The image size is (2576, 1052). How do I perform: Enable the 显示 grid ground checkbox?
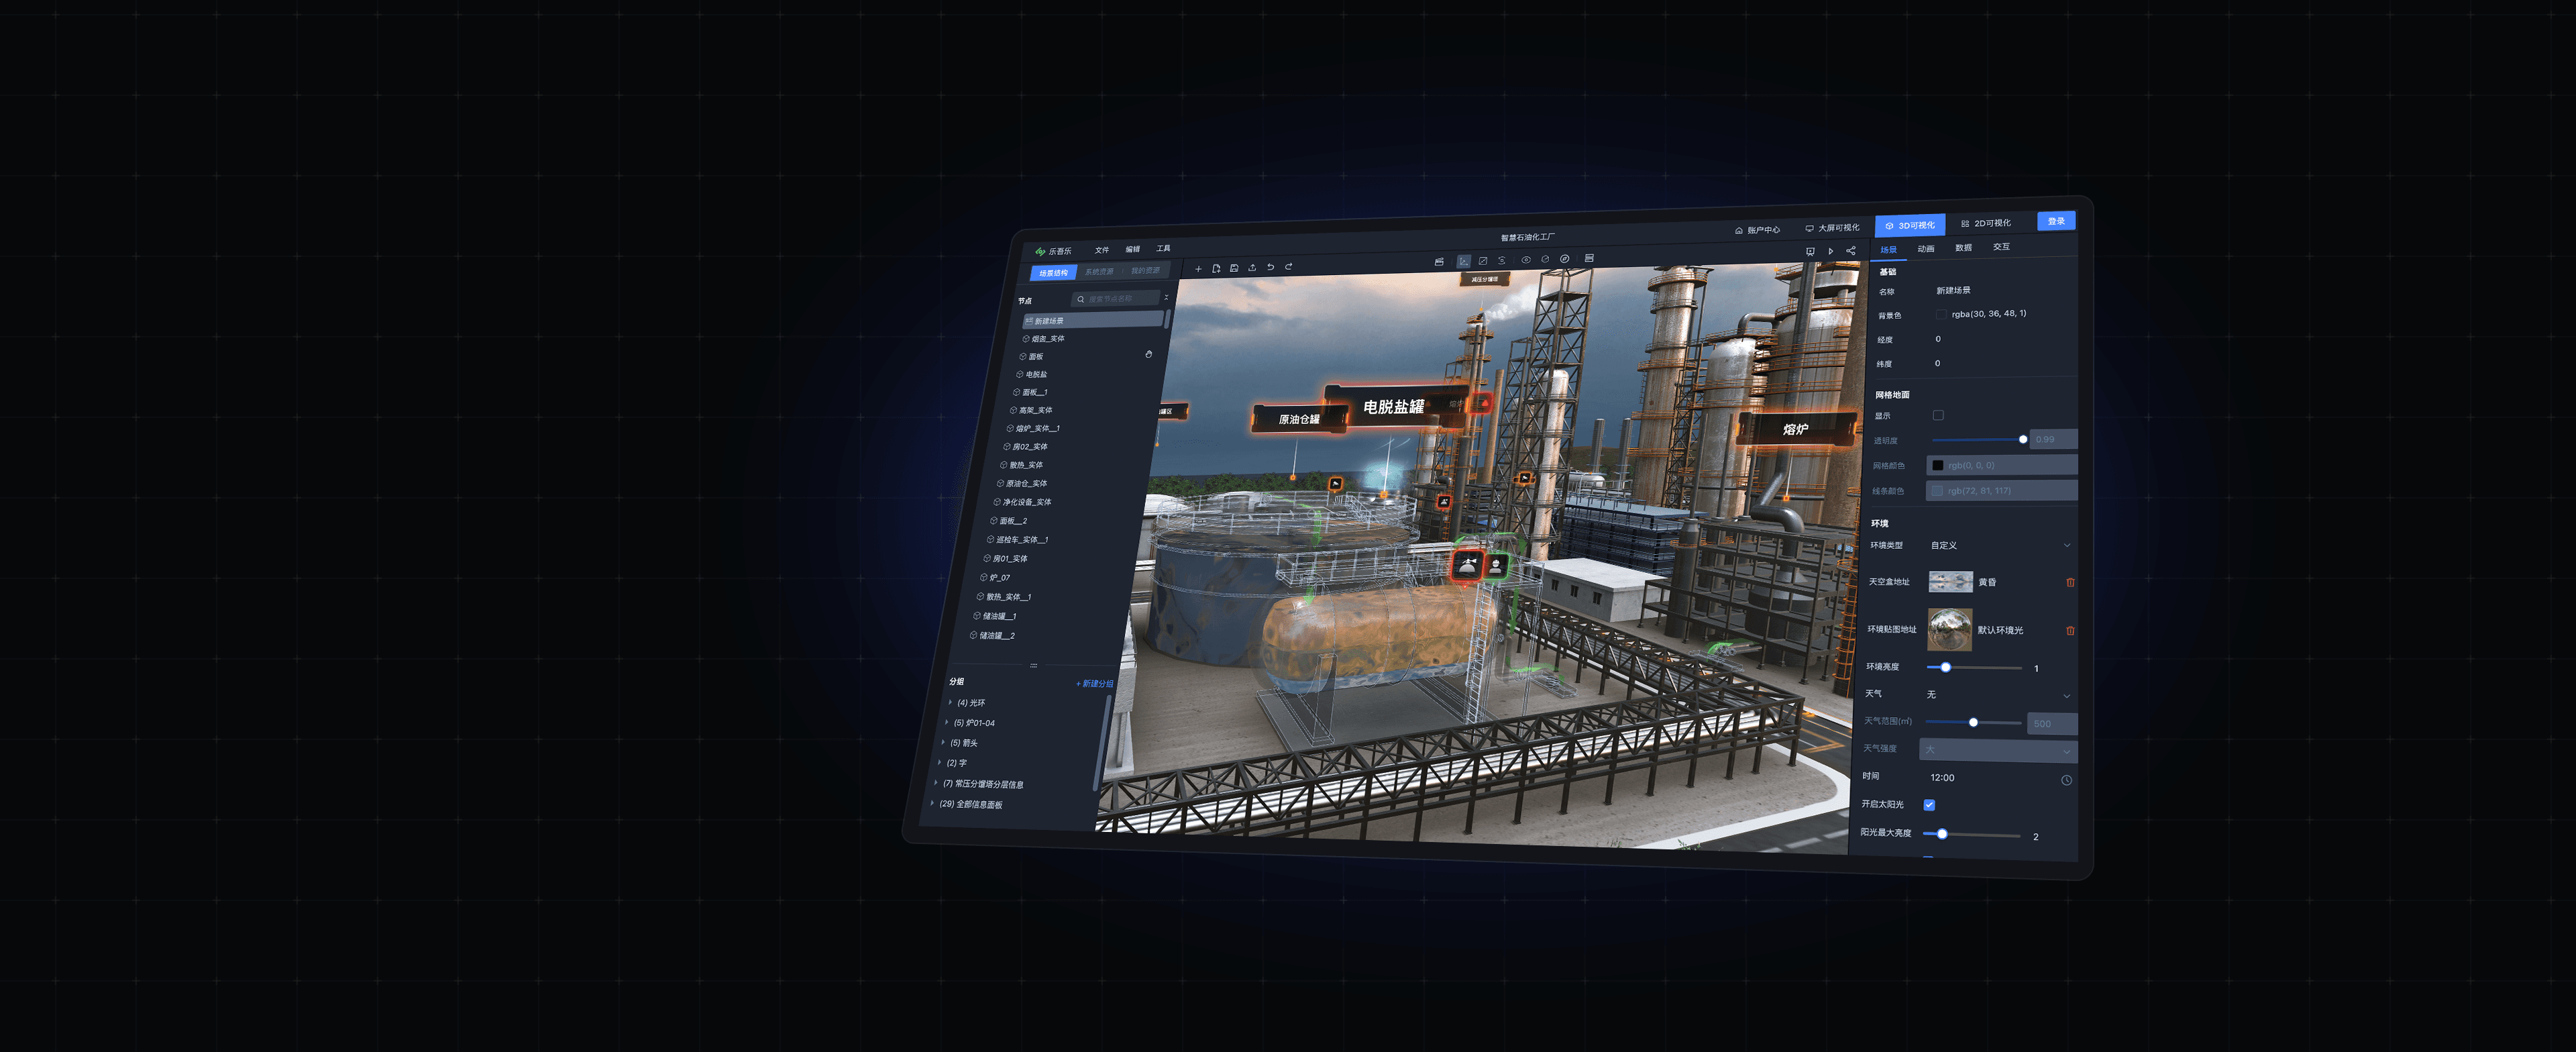(x=1938, y=415)
